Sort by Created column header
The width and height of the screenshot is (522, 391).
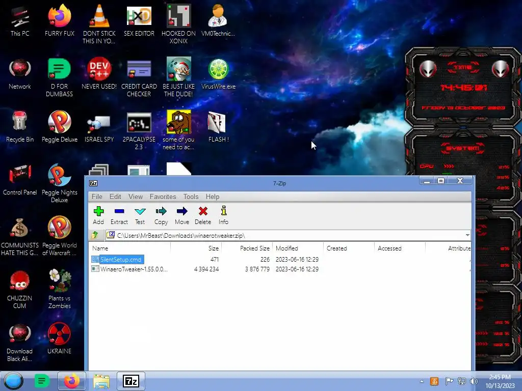click(349, 248)
